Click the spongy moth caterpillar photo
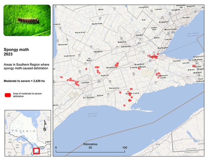The image size is (208, 161). (27, 20)
